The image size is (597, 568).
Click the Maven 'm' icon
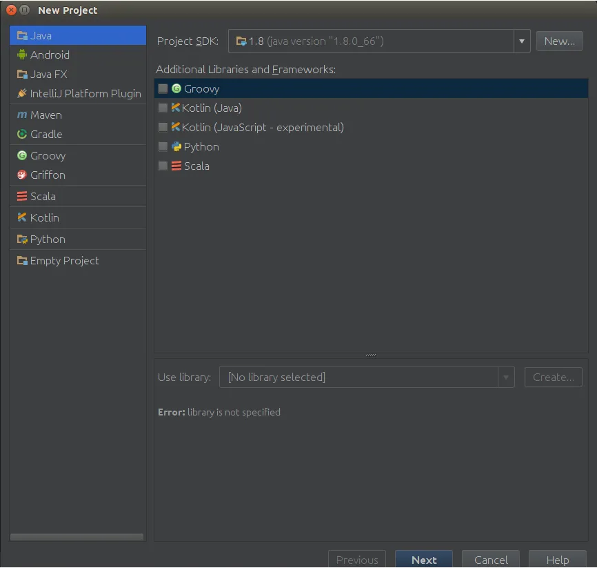point(22,115)
